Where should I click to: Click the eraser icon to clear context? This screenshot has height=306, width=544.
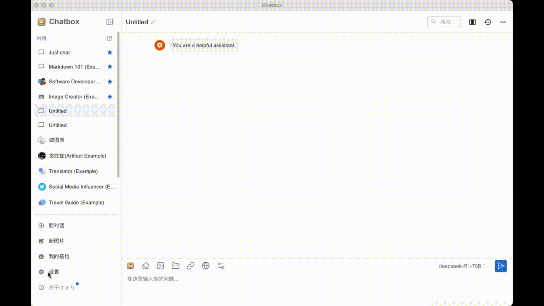pyautogui.click(x=145, y=266)
